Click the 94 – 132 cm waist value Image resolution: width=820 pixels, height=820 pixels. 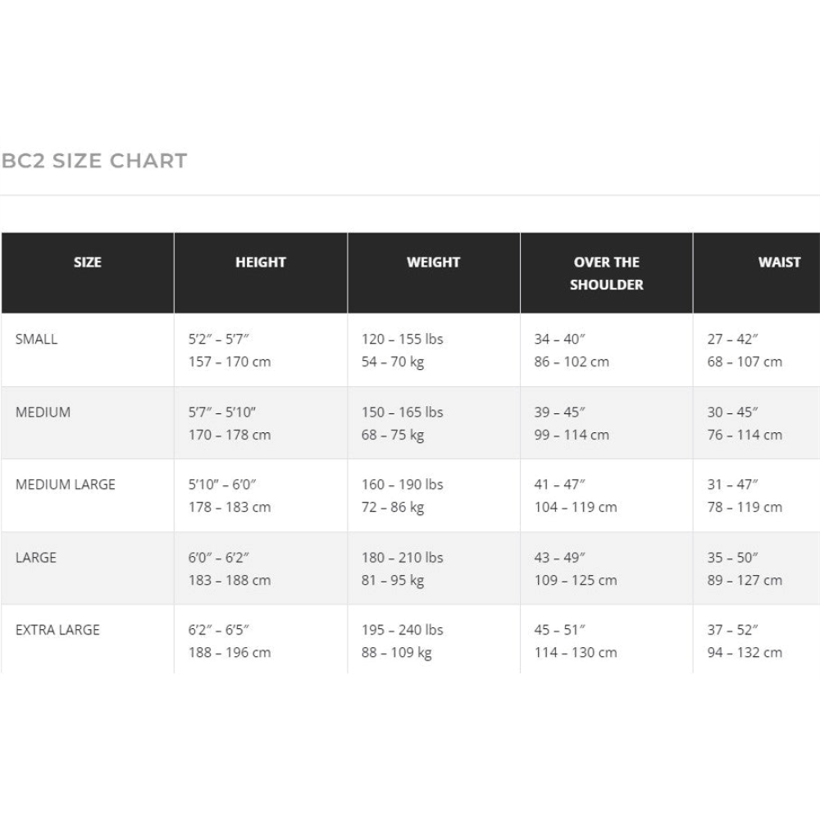745,652
